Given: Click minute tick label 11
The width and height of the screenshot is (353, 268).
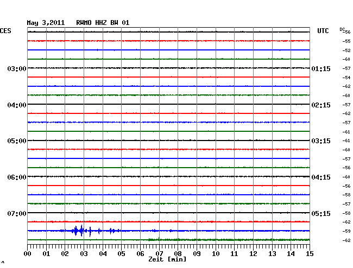Looking at the screenshot, I should [x=234, y=253].
